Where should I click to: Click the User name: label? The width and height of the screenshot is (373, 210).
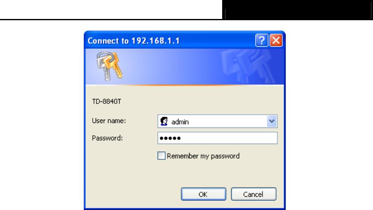coord(109,121)
